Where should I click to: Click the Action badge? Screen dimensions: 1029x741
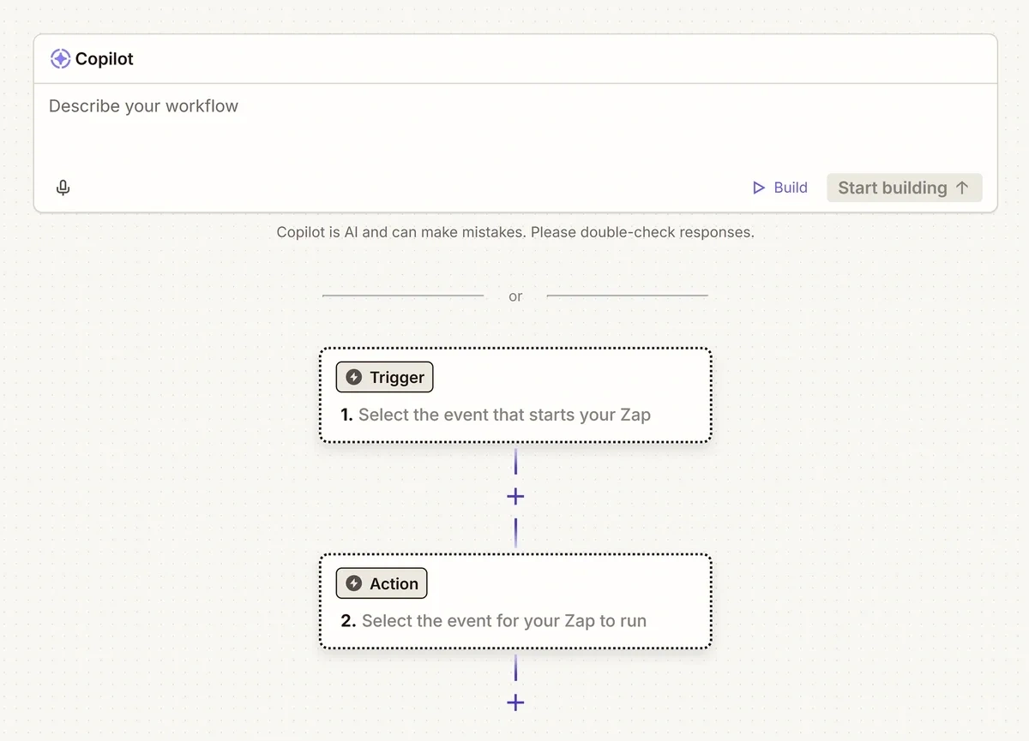(x=382, y=583)
